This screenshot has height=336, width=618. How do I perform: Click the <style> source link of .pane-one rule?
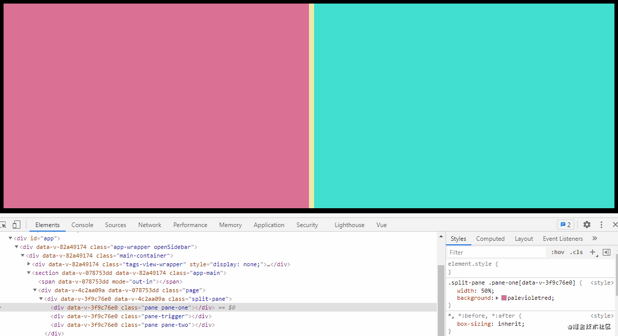602,283
